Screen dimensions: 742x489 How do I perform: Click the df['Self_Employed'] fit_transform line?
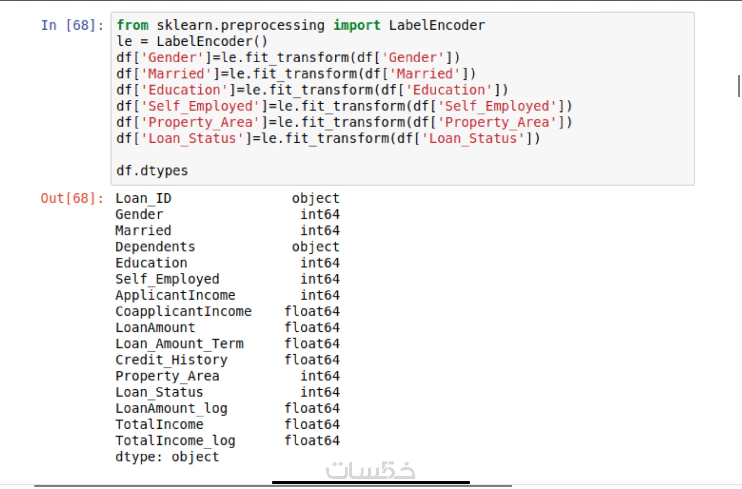point(344,106)
